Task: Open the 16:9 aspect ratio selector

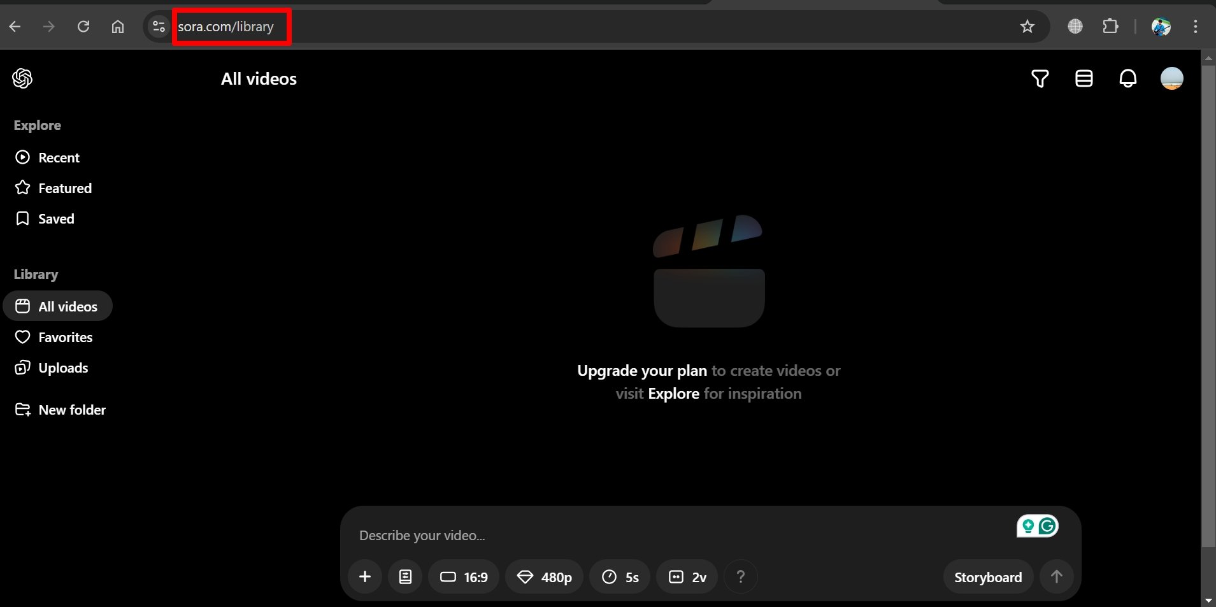Action: coord(464,576)
